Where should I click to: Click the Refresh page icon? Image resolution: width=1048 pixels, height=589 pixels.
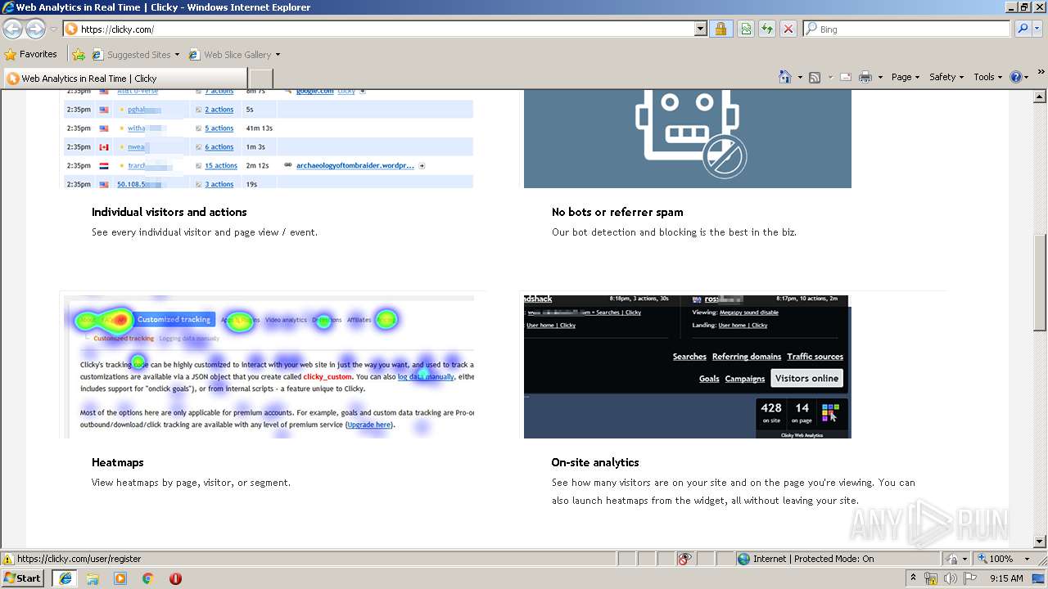point(767,29)
